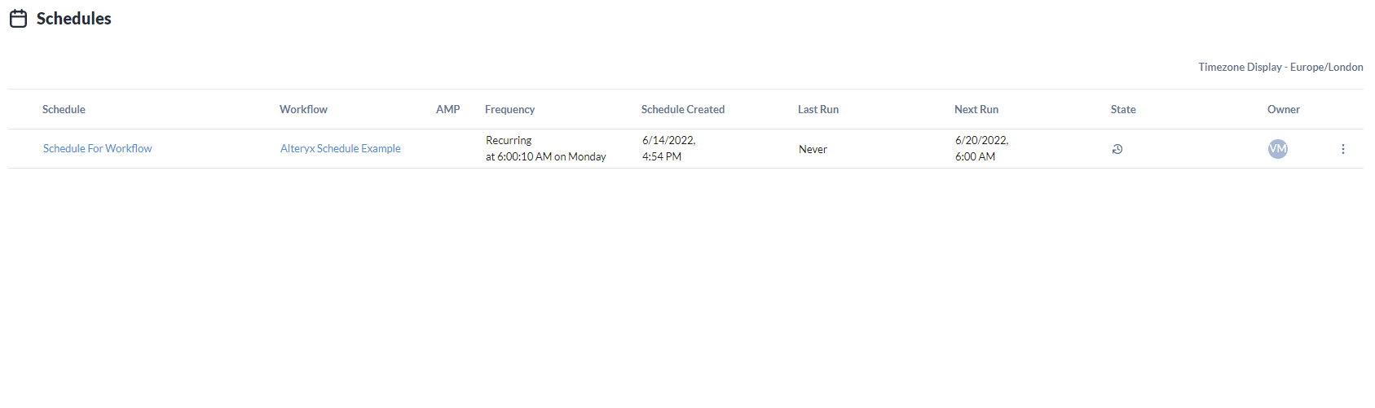
Task: Click the Timezone Display Europe/London text
Action: 1280,67
